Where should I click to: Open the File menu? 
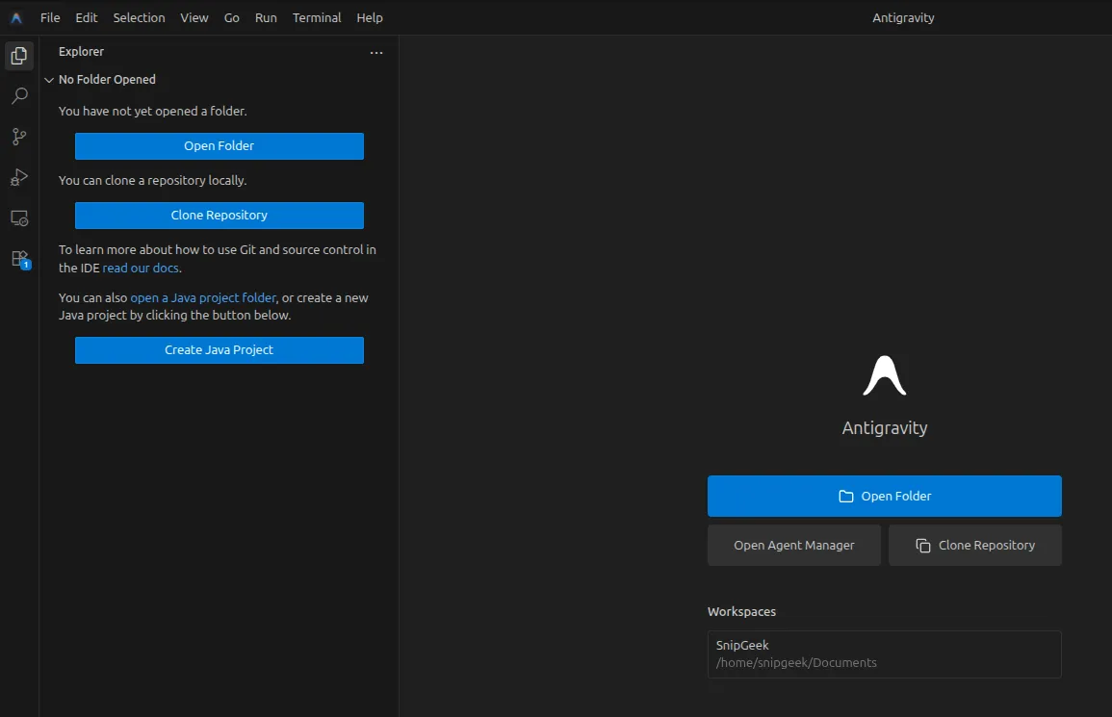pyautogui.click(x=50, y=17)
